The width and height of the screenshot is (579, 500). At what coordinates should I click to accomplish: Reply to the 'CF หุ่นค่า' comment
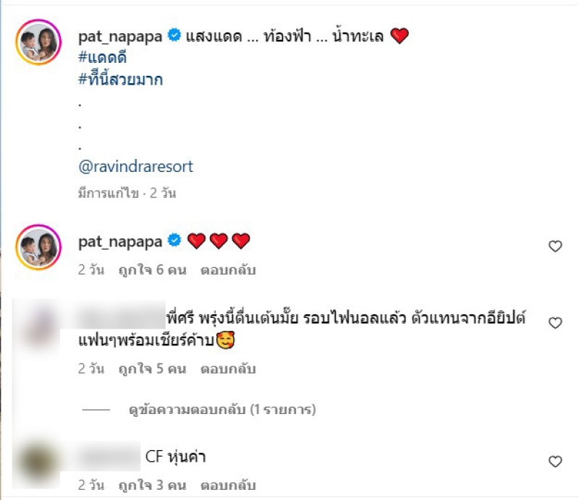[x=228, y=486]
